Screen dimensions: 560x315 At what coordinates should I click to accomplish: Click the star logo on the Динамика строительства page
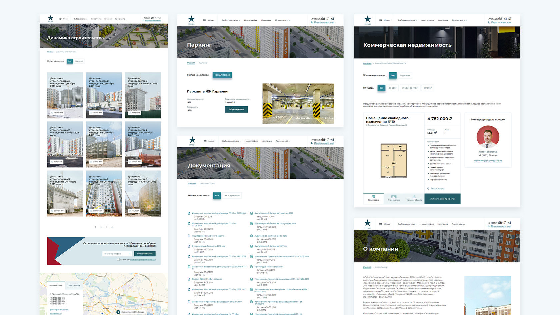50,18
